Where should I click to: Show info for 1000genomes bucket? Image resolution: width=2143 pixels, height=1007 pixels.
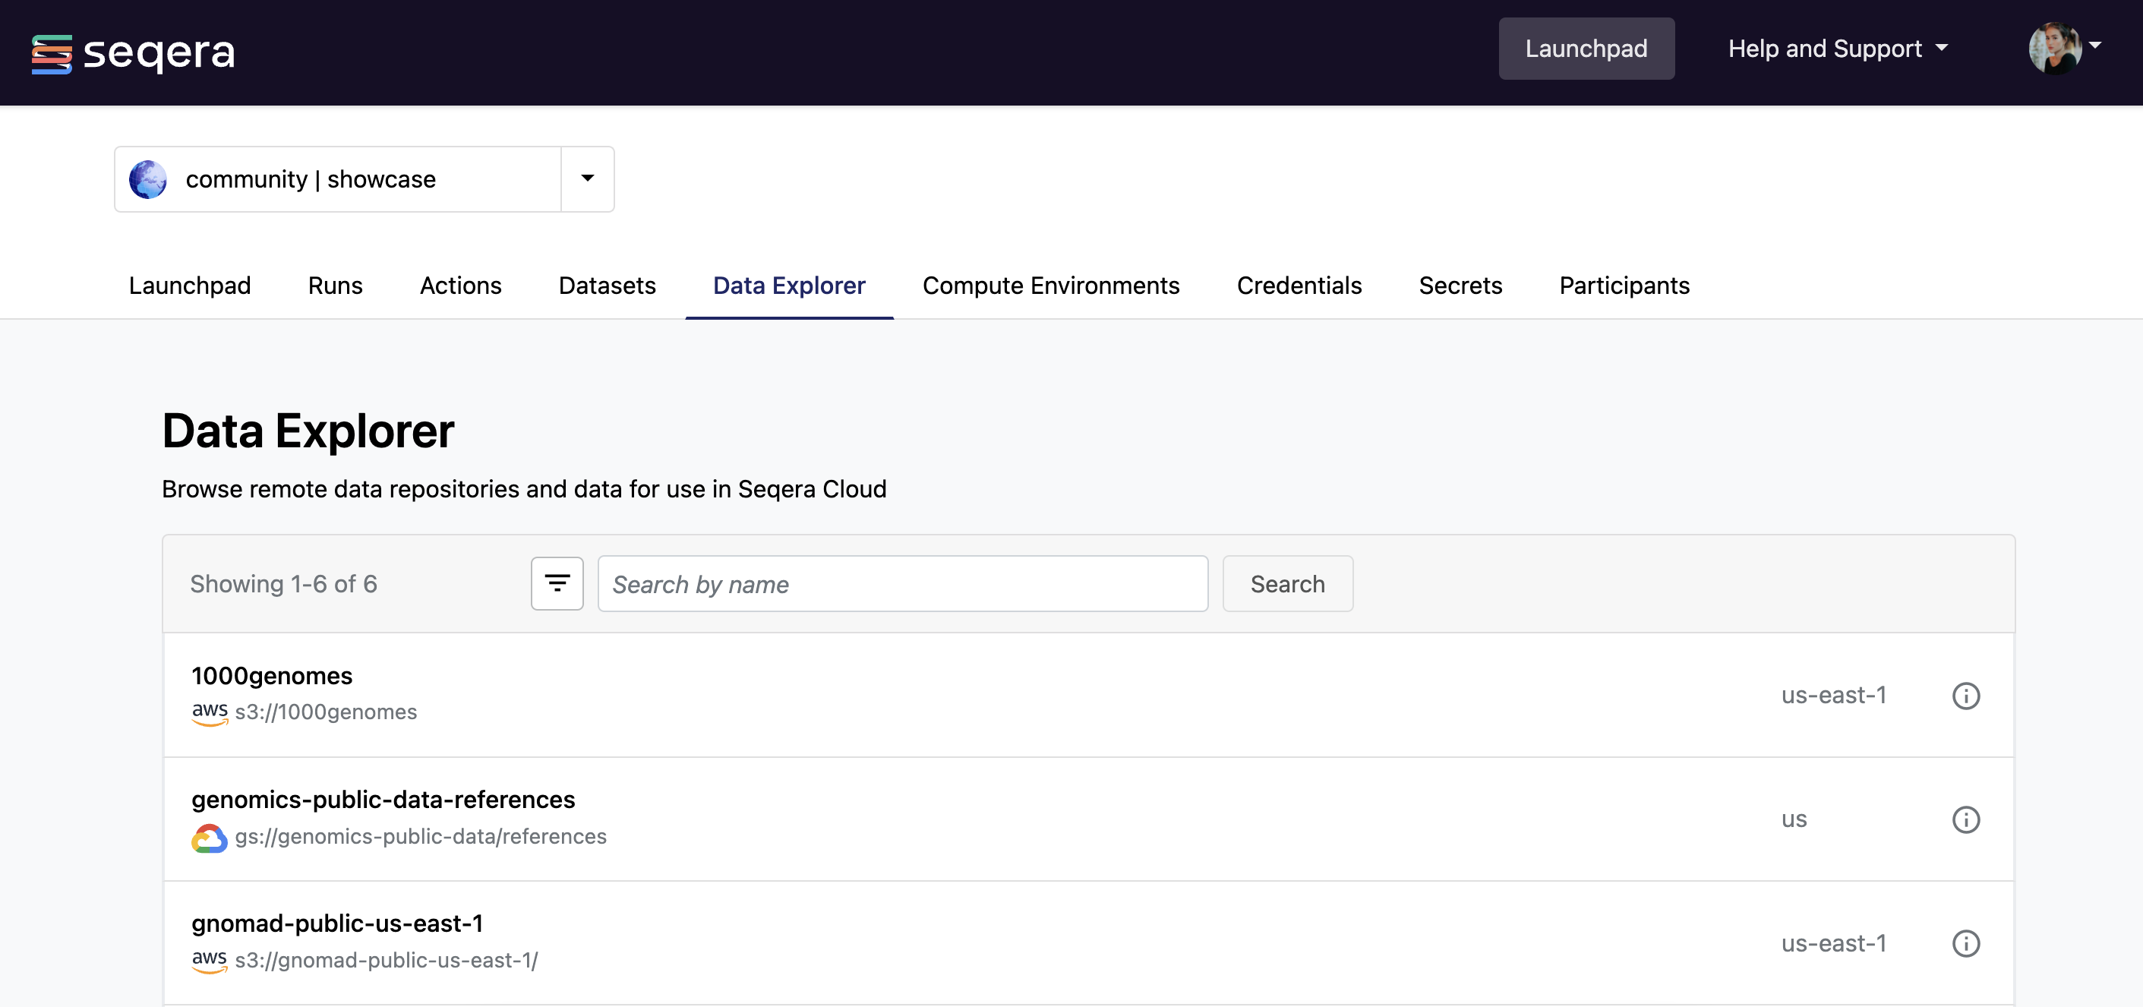click(x=1965, y=696)
